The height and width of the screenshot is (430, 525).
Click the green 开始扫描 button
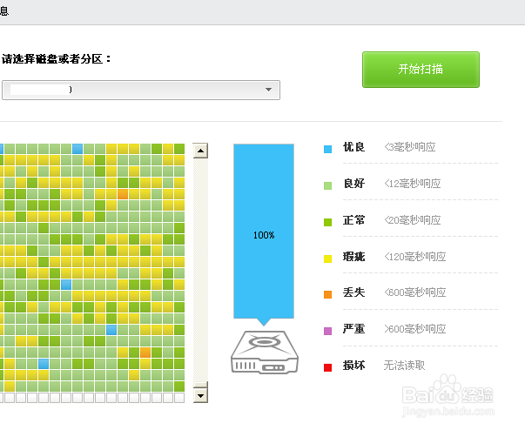(x=421, y=70)
